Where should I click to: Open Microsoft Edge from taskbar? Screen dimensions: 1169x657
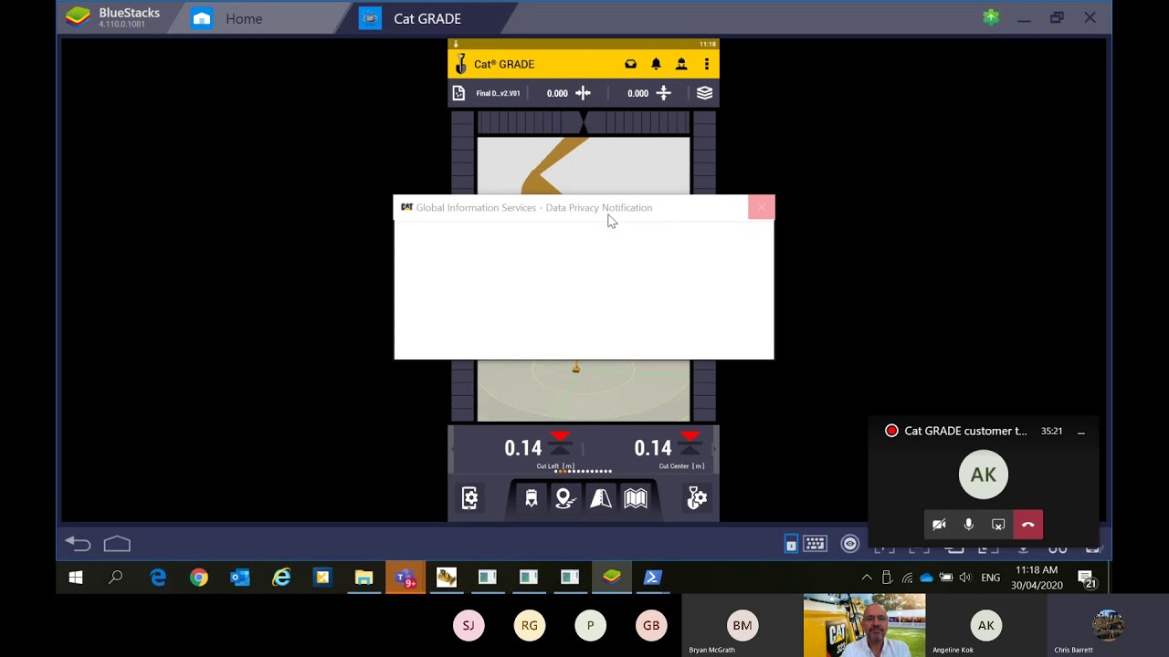click(158, 578)
